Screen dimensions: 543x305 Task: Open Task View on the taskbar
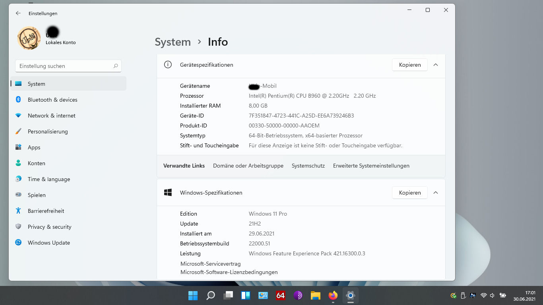click(228, 295)
